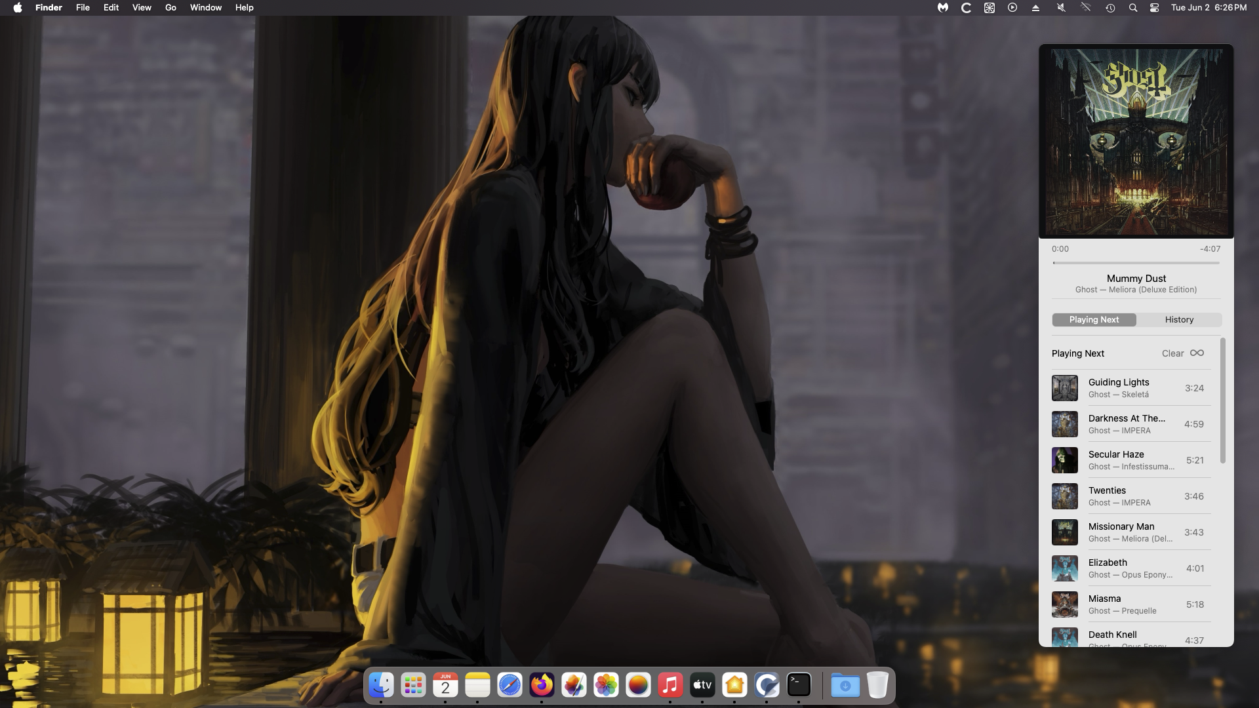This screenshot has height=708, width=1259.
Task: Click the Secular Haze album thumbnail
Action: [1064, 460]
